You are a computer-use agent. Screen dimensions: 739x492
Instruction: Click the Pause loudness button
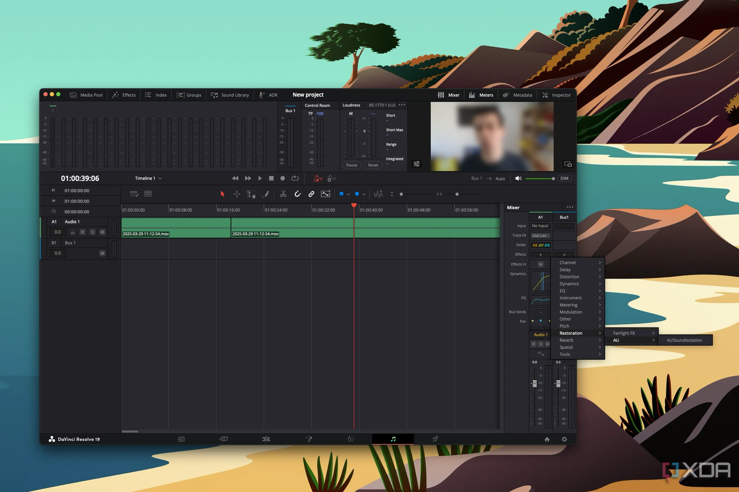(x=351, y=165)
